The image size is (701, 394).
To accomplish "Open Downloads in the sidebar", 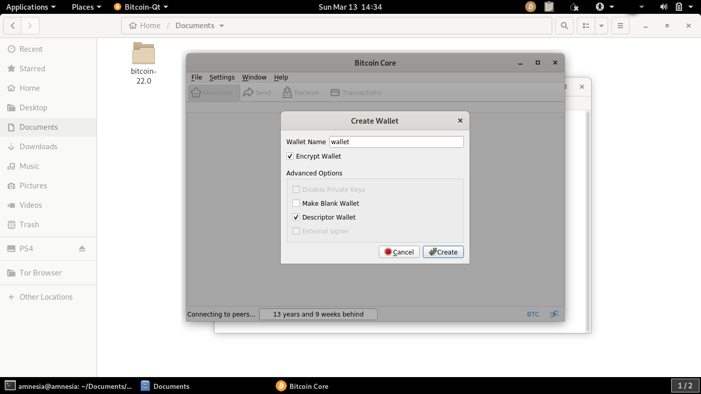I will coord(48,147).
